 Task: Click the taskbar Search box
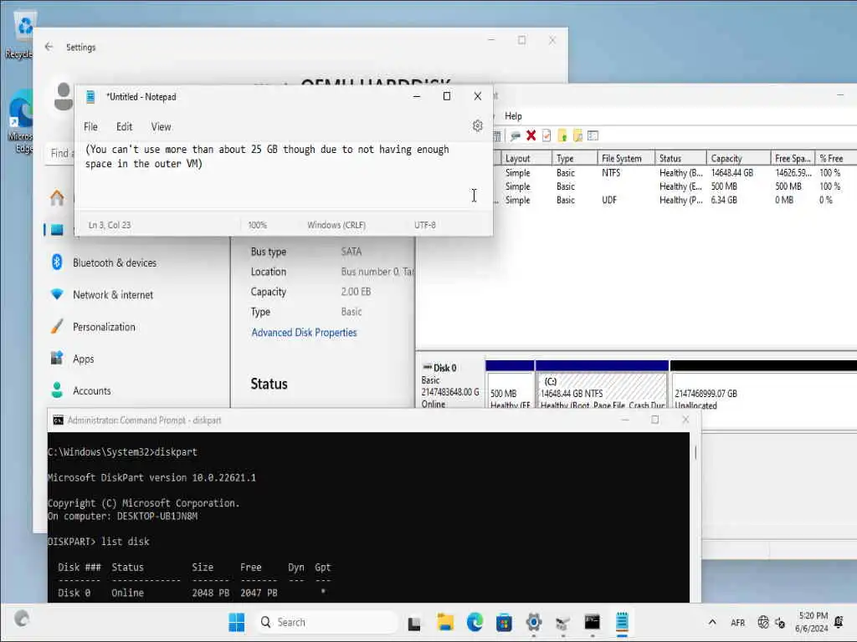326,622
